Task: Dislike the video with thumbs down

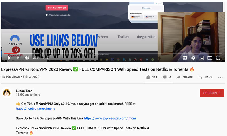Action: click(165, 77)
